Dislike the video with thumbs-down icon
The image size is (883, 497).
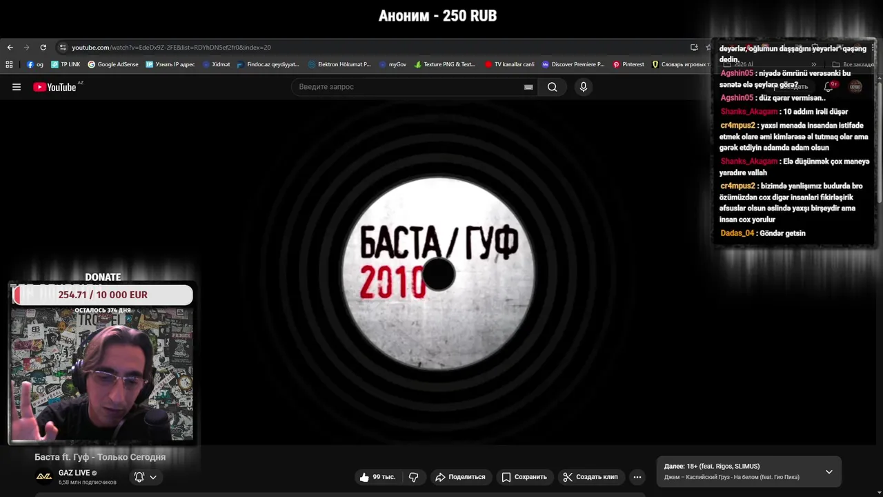click(x=413, y=477)
